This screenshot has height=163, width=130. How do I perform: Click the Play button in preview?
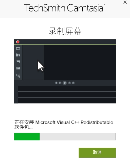pos(65,83)
